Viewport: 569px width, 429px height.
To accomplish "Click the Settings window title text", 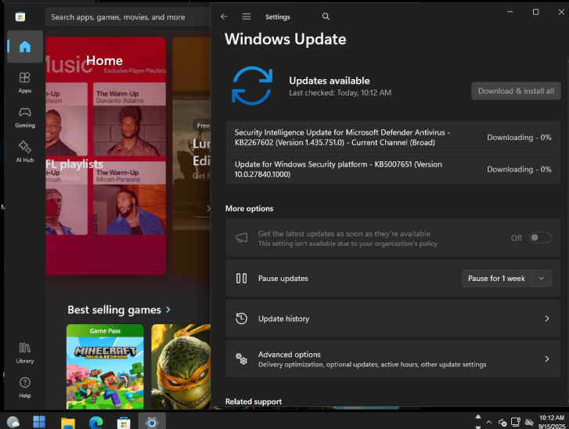I will click(x=278, y=16).
